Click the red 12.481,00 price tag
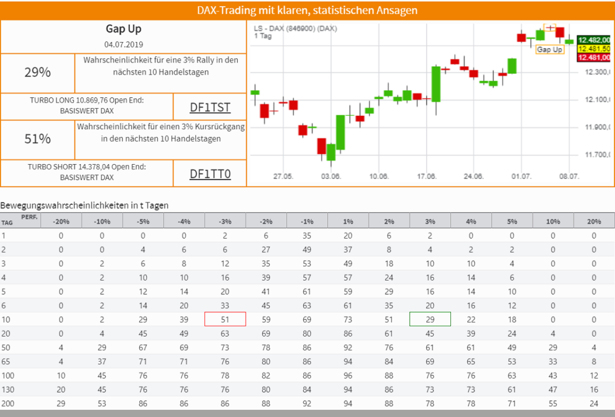The width and height of the screenshot is (615, 417). point(594,57)
